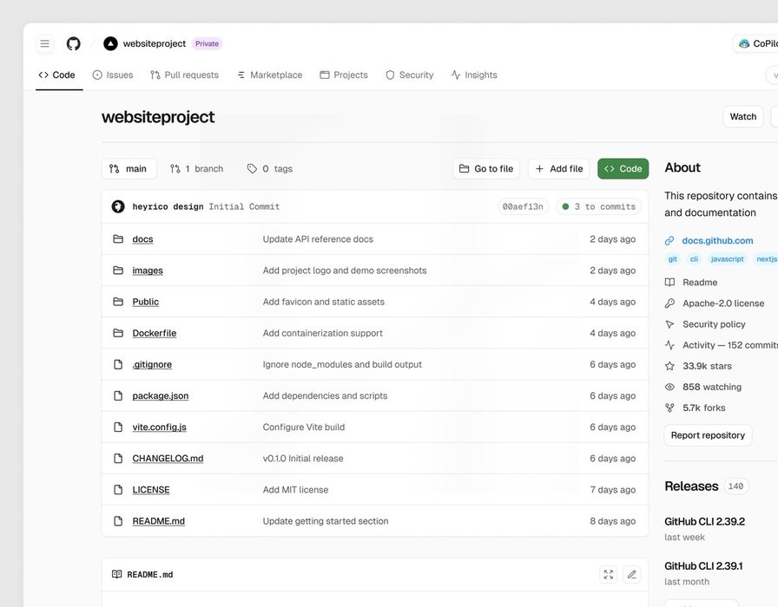Click the LICENSE file icon
The image size is (778, 607).
tap(118, 490)
